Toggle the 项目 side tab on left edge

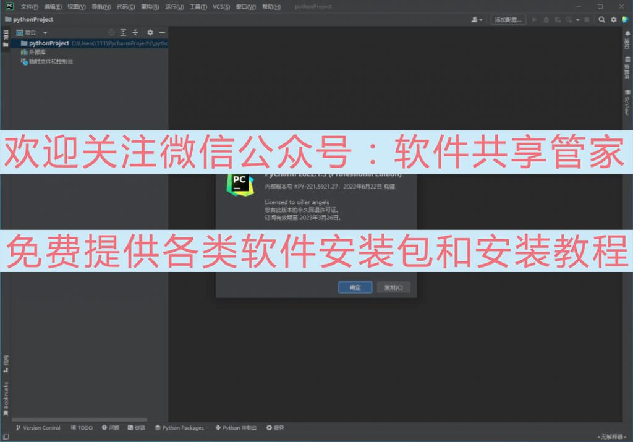pyautogui.click(x=6, y=38)
